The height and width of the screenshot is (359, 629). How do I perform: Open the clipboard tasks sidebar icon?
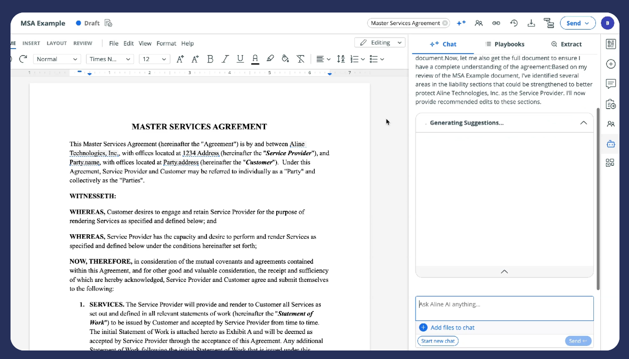(x=610, y=104)
